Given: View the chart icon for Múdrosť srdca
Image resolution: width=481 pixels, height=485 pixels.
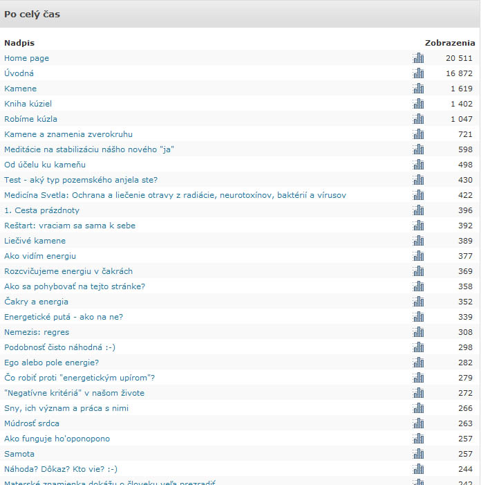Looking at the screenshot, I should 418,423.
